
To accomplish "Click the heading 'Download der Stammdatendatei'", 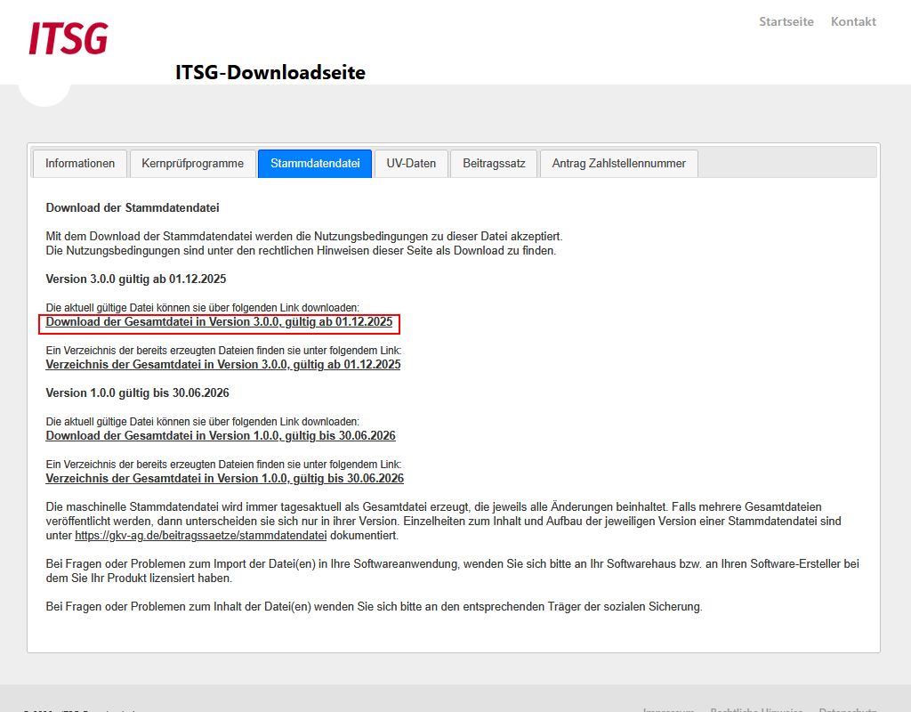I will pyautogui.click(x=133, y=207).
